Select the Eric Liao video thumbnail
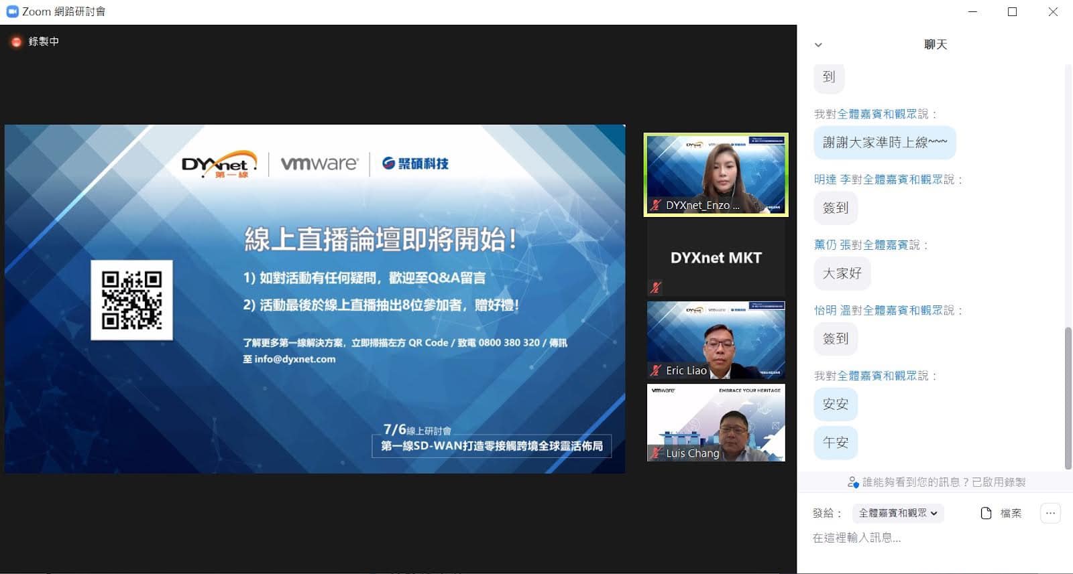Viewport: 1073px width, 574px height. click(716, 340)
